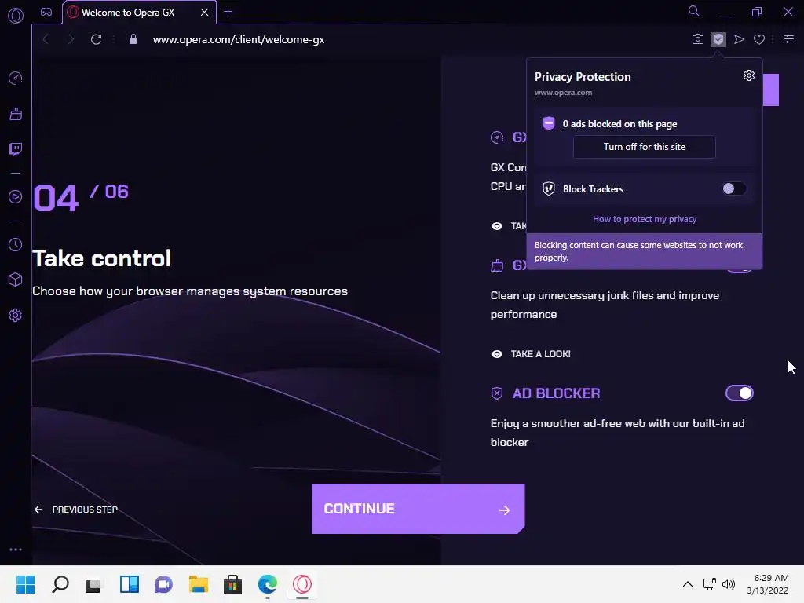Click the CONTINUE button

point(418,509)
